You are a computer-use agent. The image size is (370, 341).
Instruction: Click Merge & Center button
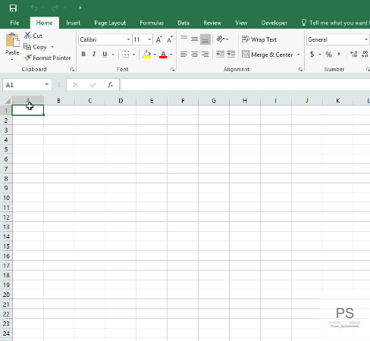(x=268, y=55)
